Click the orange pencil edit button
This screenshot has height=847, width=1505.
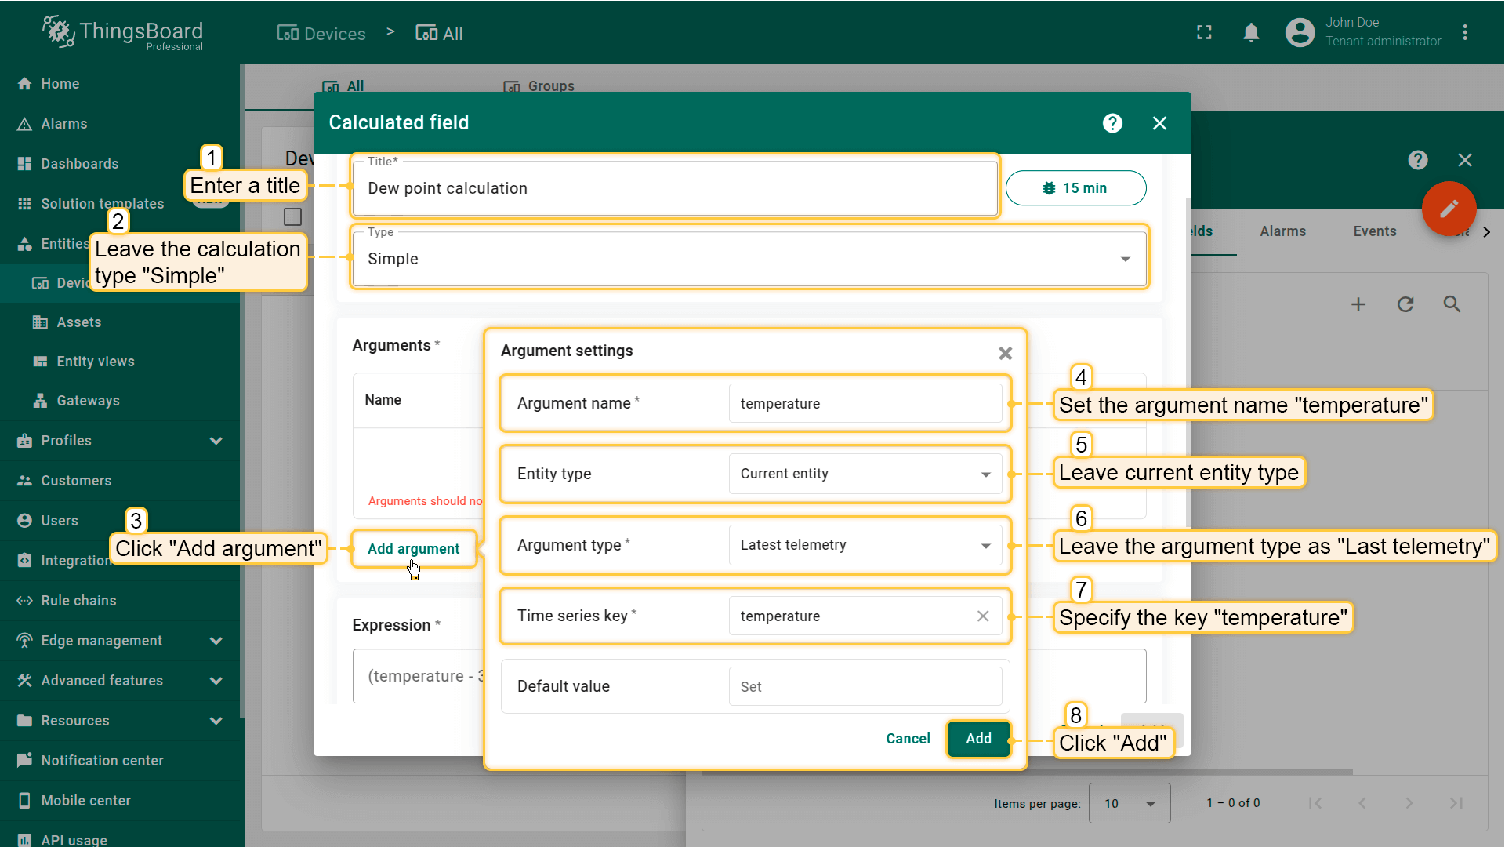(x=1449, y=209)
